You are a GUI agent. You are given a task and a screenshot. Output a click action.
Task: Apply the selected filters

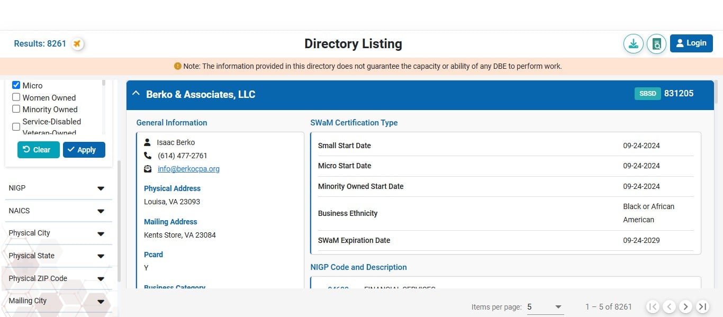pos(84,150)
